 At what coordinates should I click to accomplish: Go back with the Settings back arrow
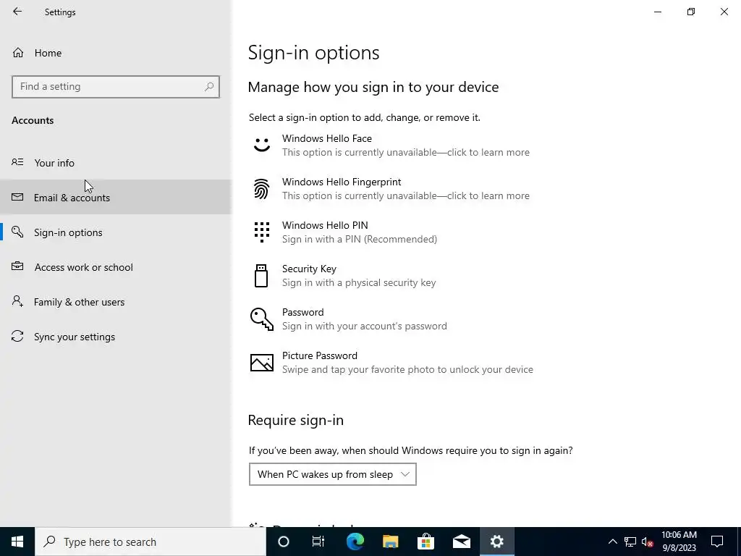(x=17, y=12)
